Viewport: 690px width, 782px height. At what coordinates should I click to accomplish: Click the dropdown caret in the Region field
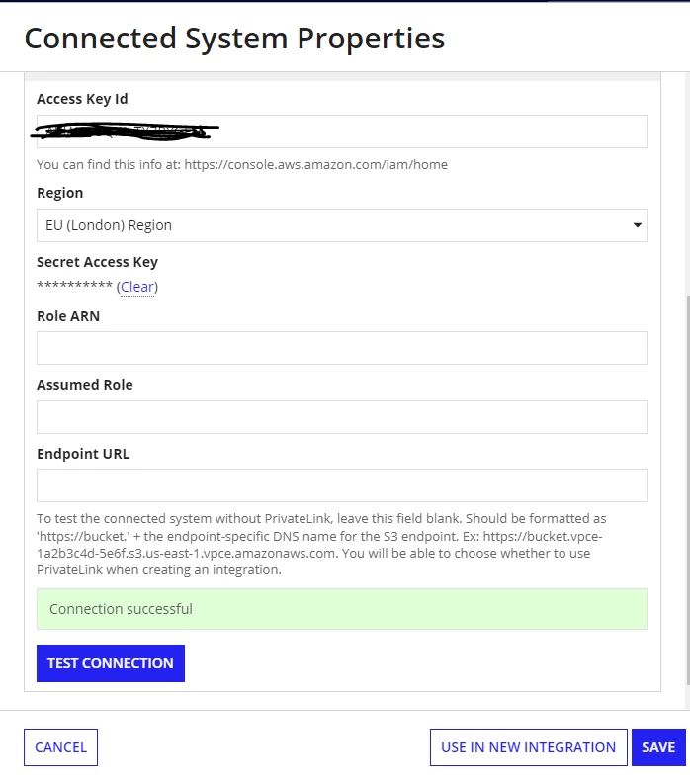click(x=637, y=225)
